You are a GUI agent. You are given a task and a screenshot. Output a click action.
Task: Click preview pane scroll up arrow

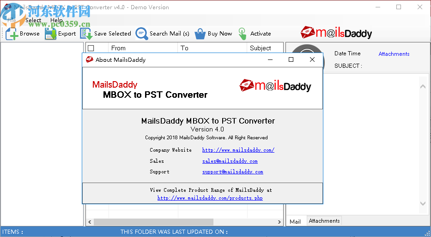pos(423,87)
